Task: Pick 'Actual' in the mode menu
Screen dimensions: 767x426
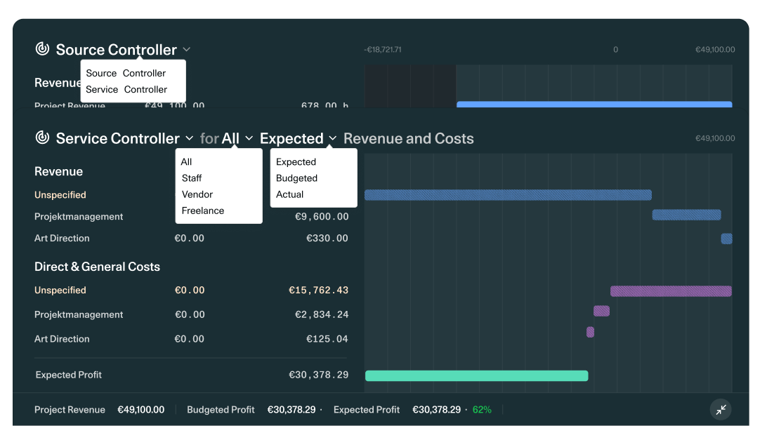Action: tap(289, 194)
